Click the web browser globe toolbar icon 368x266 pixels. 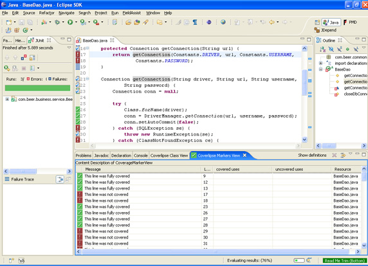coord(223,22)
